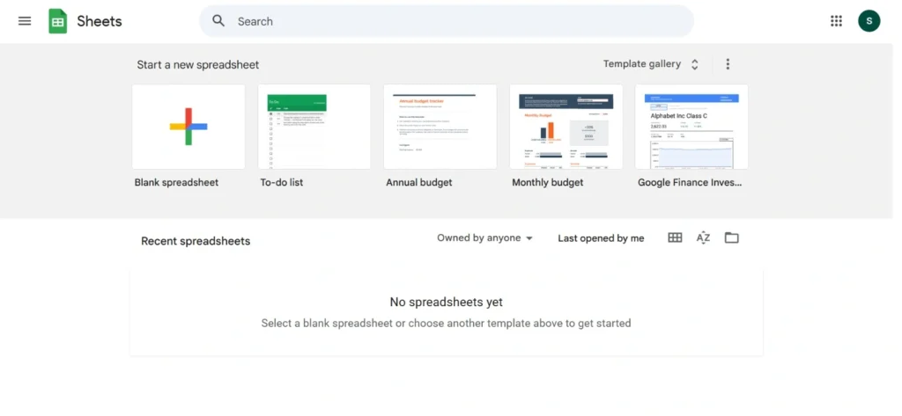This screenshot has height=416, width=902.
Task: Click the Select a blank spreadsheet hint text
Action: (447, 323)
